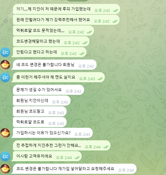Screen dimensions: 166x175
Task: Click 김C avatar next to '좀 이런거 해주셔야' message
Action: (5, 77)
